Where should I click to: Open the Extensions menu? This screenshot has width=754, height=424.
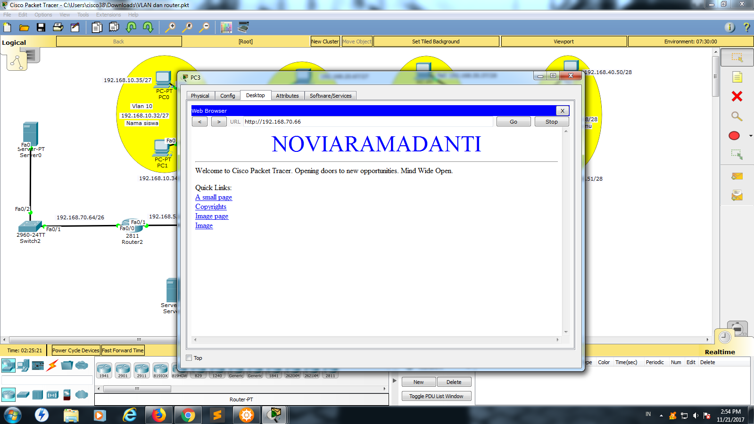point(108,15)
